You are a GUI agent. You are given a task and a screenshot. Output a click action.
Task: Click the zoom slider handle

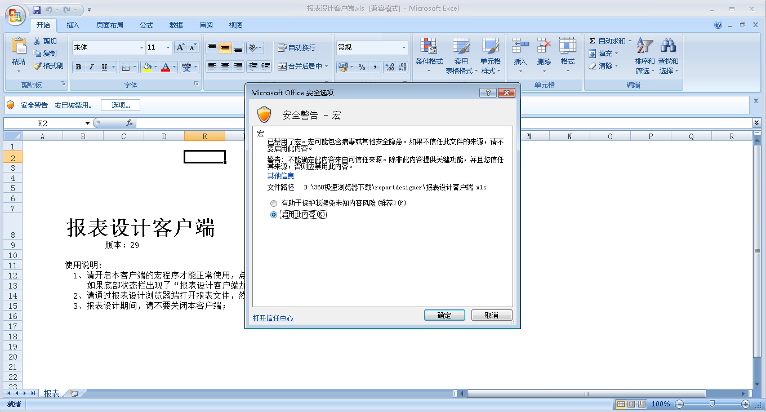point(712,404)
